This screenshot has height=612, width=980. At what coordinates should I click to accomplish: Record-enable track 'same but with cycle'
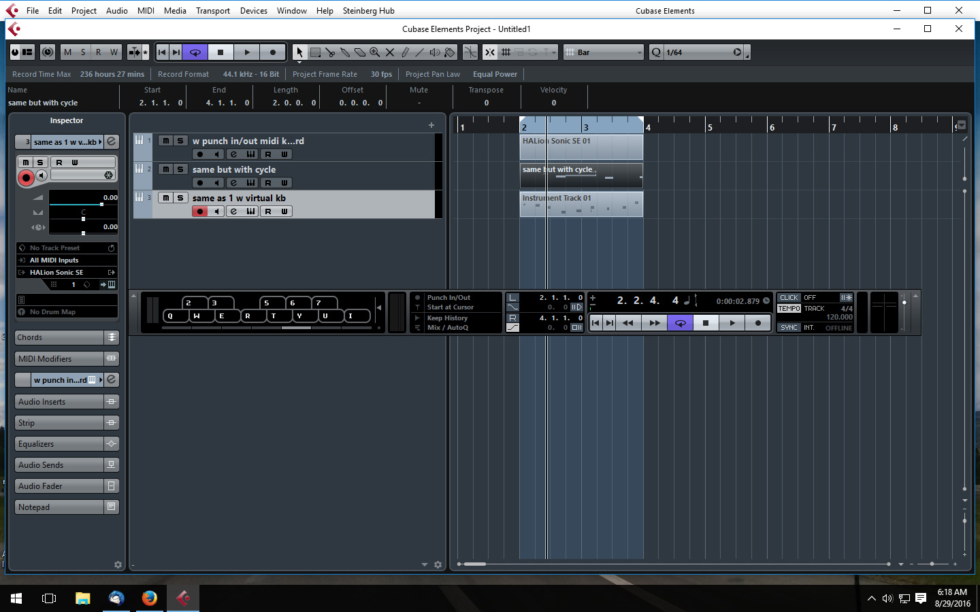[x=200, y=183]
